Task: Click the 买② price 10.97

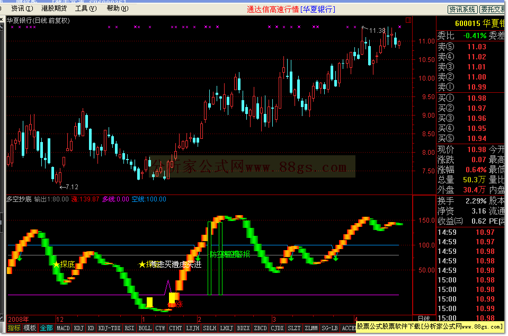Action: coord(476,108)
